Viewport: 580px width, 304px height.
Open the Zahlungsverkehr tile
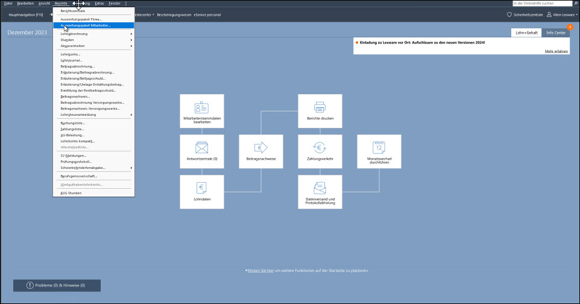click(x=320, y=151)
